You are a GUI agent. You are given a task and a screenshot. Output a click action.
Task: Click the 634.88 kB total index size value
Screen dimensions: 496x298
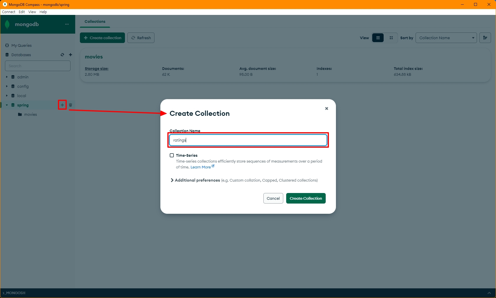click(x=402, y=75)
